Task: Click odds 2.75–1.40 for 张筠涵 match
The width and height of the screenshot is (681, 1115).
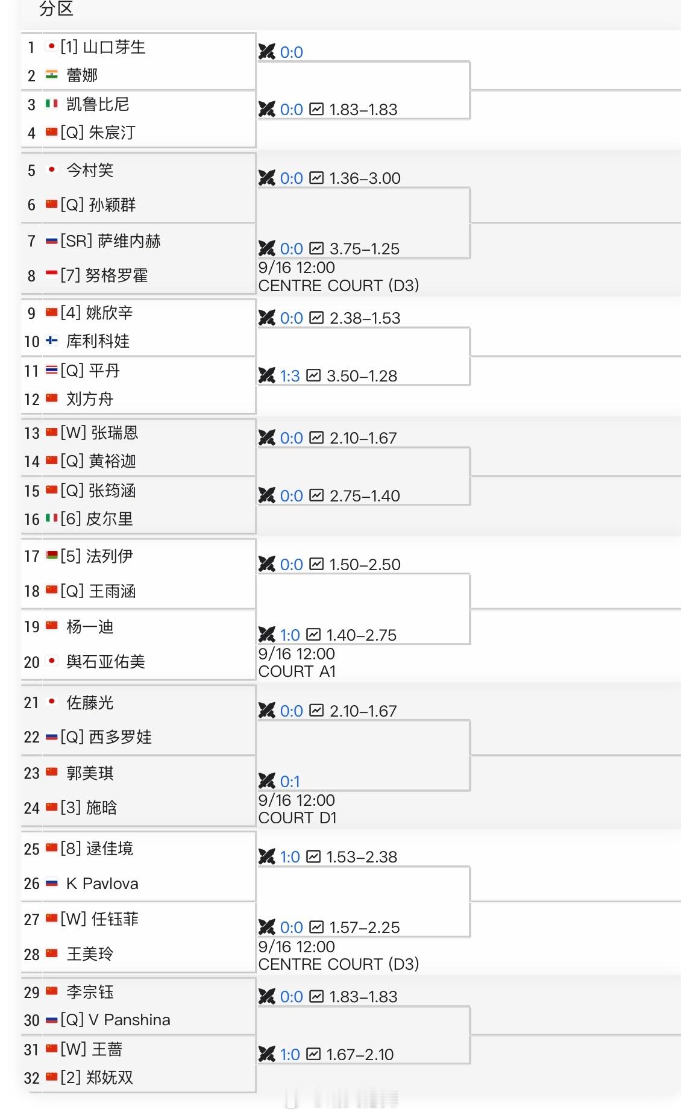Action: tap(365, 496)
